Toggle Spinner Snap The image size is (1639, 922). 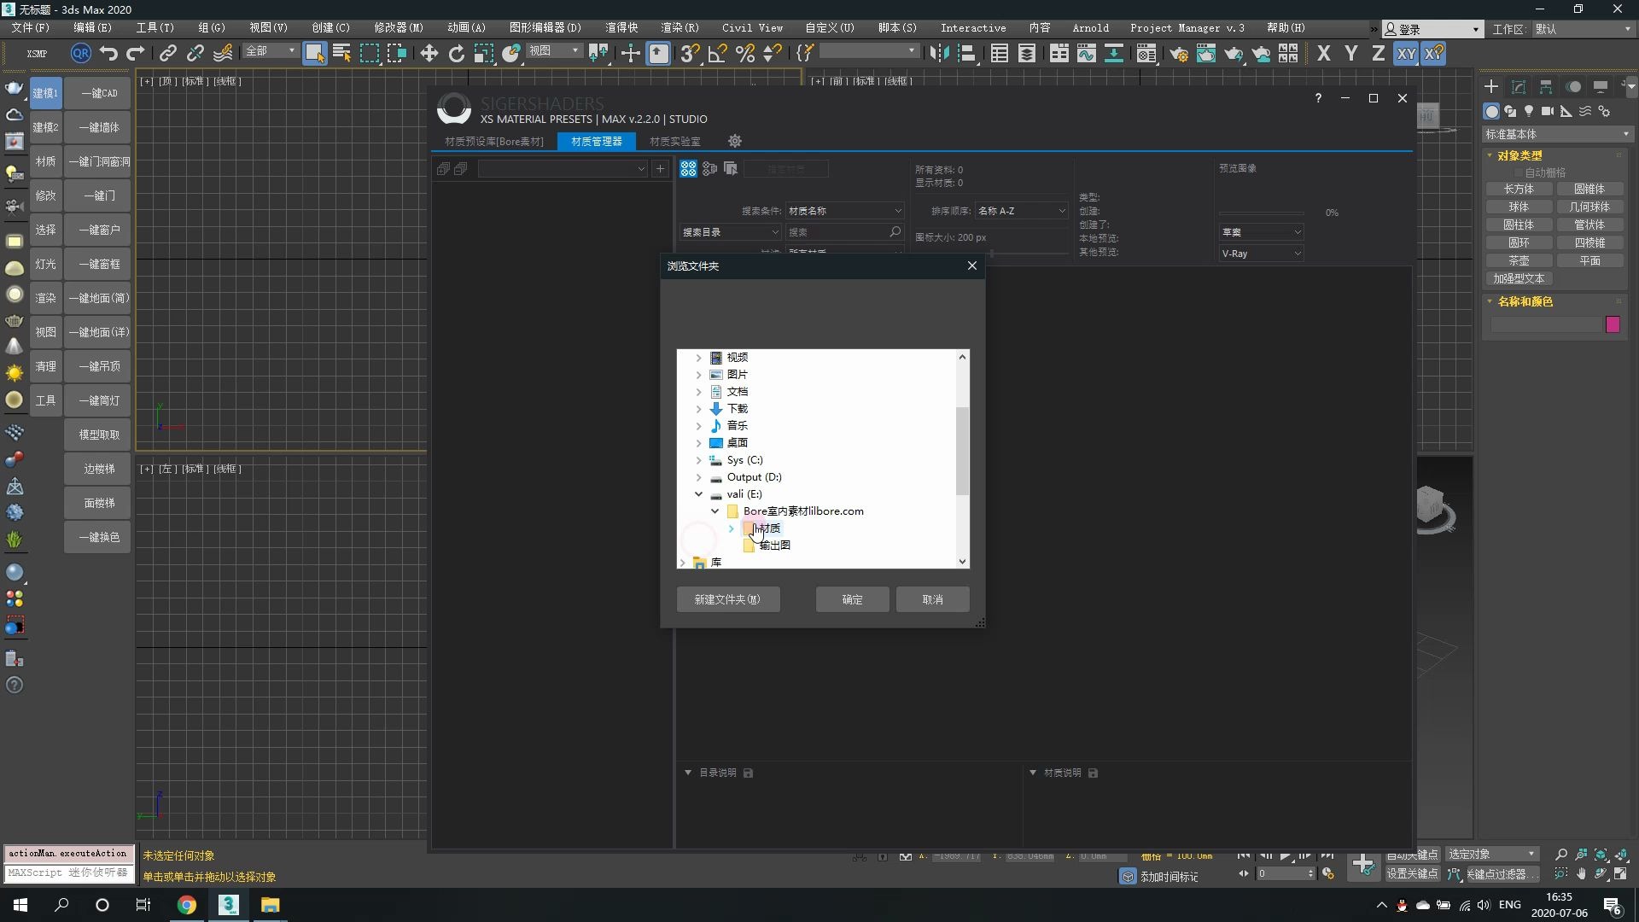pos(772,54)
